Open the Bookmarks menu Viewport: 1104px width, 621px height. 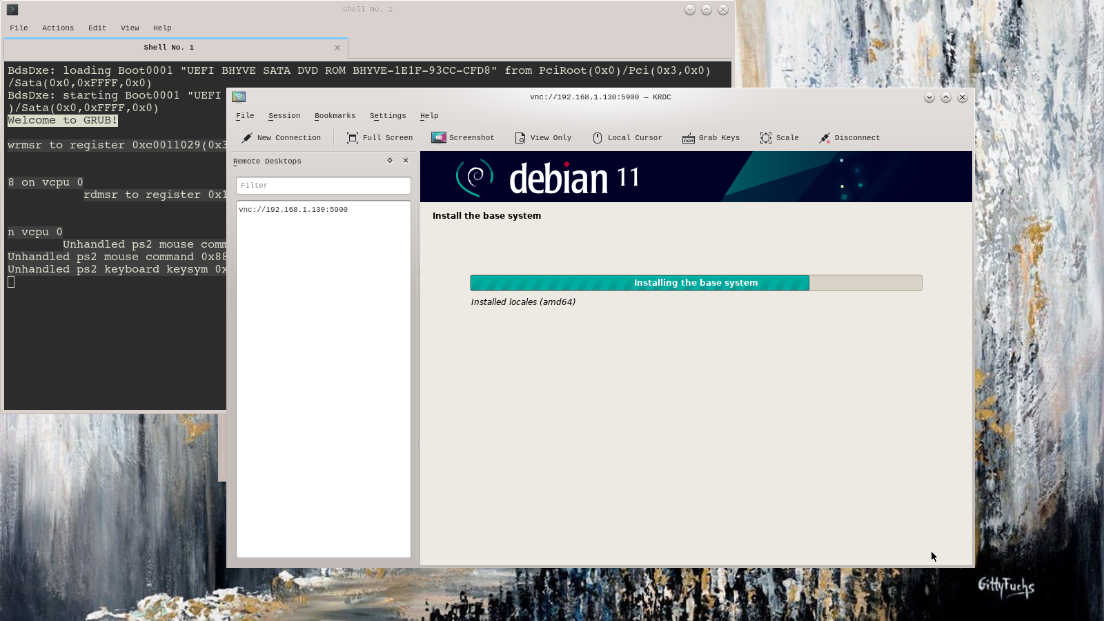tap(335, 116)
